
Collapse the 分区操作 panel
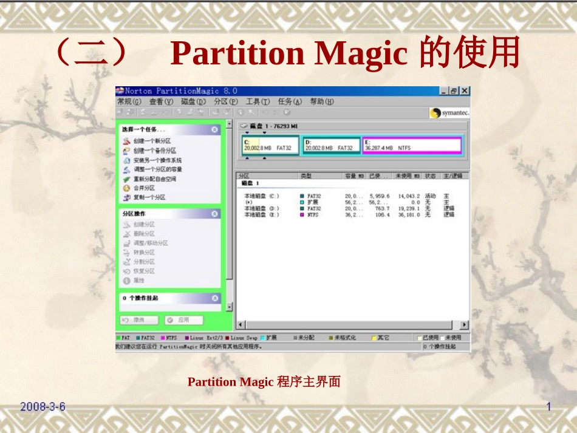point(214,214)
